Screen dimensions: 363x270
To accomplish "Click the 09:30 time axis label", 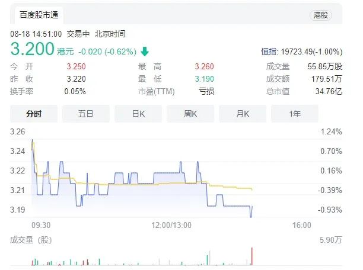I will [x=40, y=225].
